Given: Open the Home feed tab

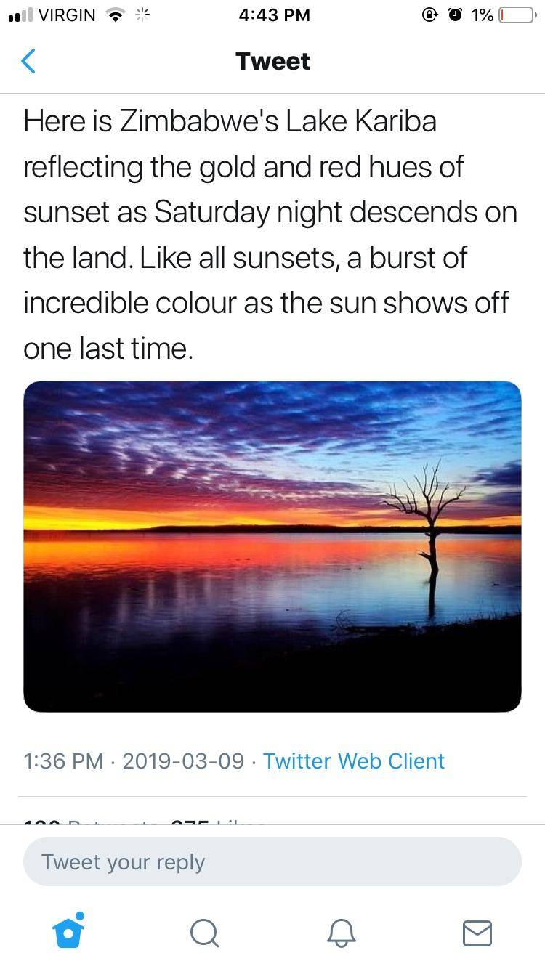Looking at the screenshot, I should pos(68,932).
